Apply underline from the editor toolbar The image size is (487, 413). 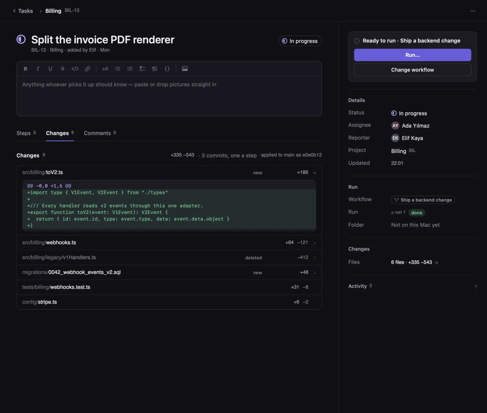point(50,69)
